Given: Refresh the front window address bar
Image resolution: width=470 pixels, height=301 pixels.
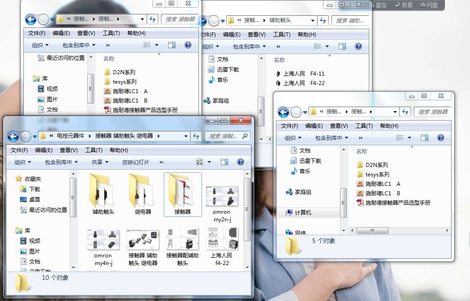Looking at the screenshot, I should click(196, 136).
